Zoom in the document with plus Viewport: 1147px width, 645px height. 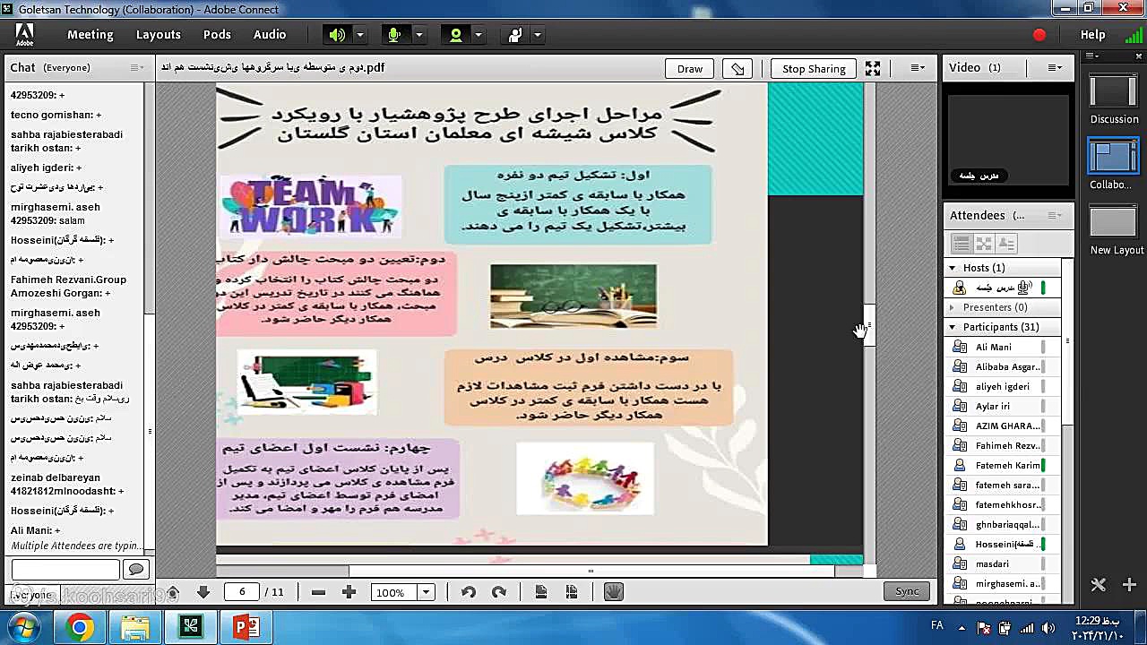pyautogui.click(x=349, y=592)
